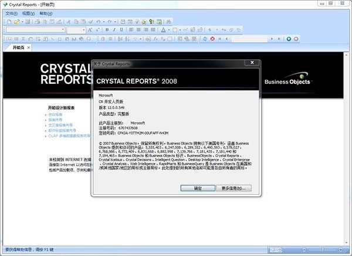This screenshot has width=352, height=256.
Task: Click the Insert Chart icon
Action: point(74,39)
